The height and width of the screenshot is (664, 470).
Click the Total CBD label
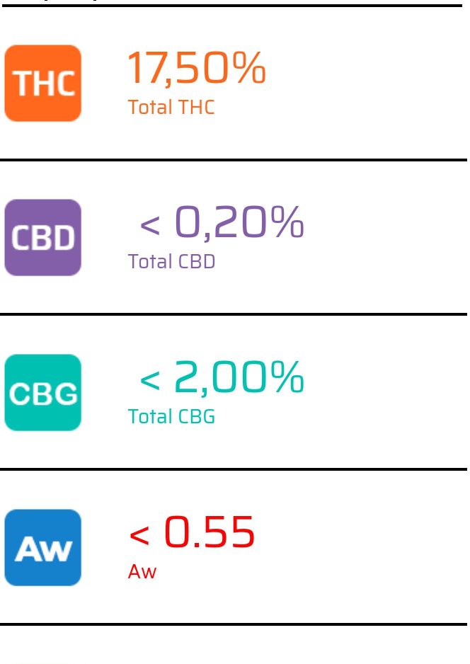click(x=171, y=262)
